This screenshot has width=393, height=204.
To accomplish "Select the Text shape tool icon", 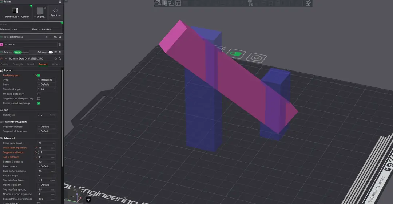I will (x=250, y=3).
